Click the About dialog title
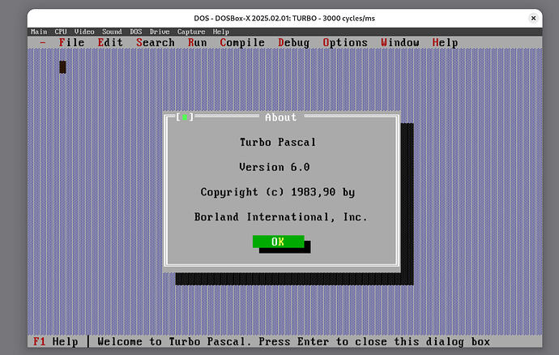Image resolution: width=559 pixels, height=355 pixels. 280,117
